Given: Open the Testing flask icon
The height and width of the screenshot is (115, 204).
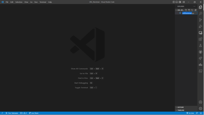Looking at the screenshot, I should tap(200, 46).
